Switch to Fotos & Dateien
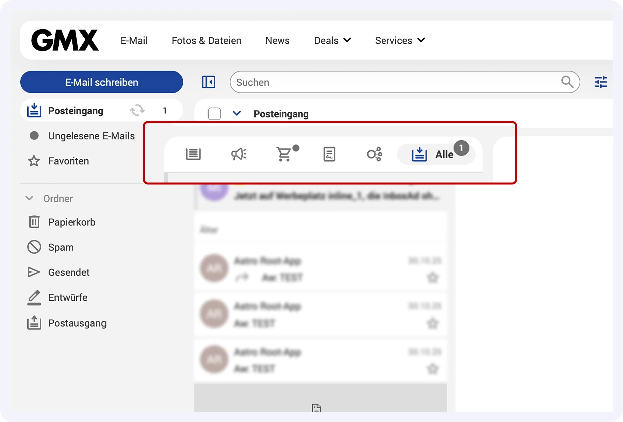 (x=206, y=40)
